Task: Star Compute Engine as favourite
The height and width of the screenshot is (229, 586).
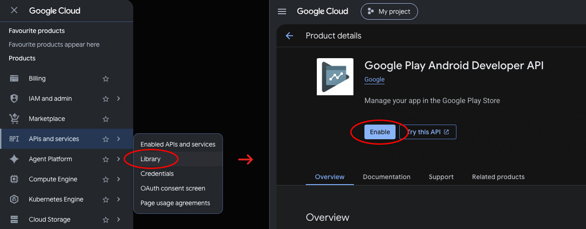Action: (x=106, y=179)
